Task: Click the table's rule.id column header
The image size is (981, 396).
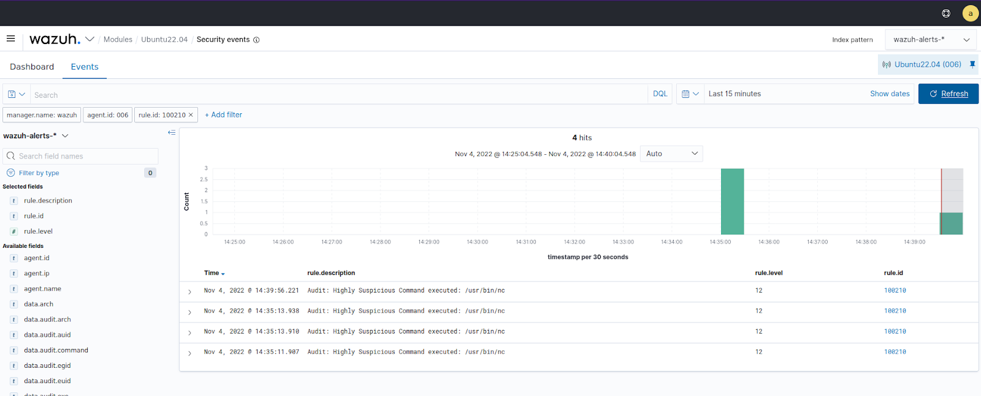Action: coord(893,273)
